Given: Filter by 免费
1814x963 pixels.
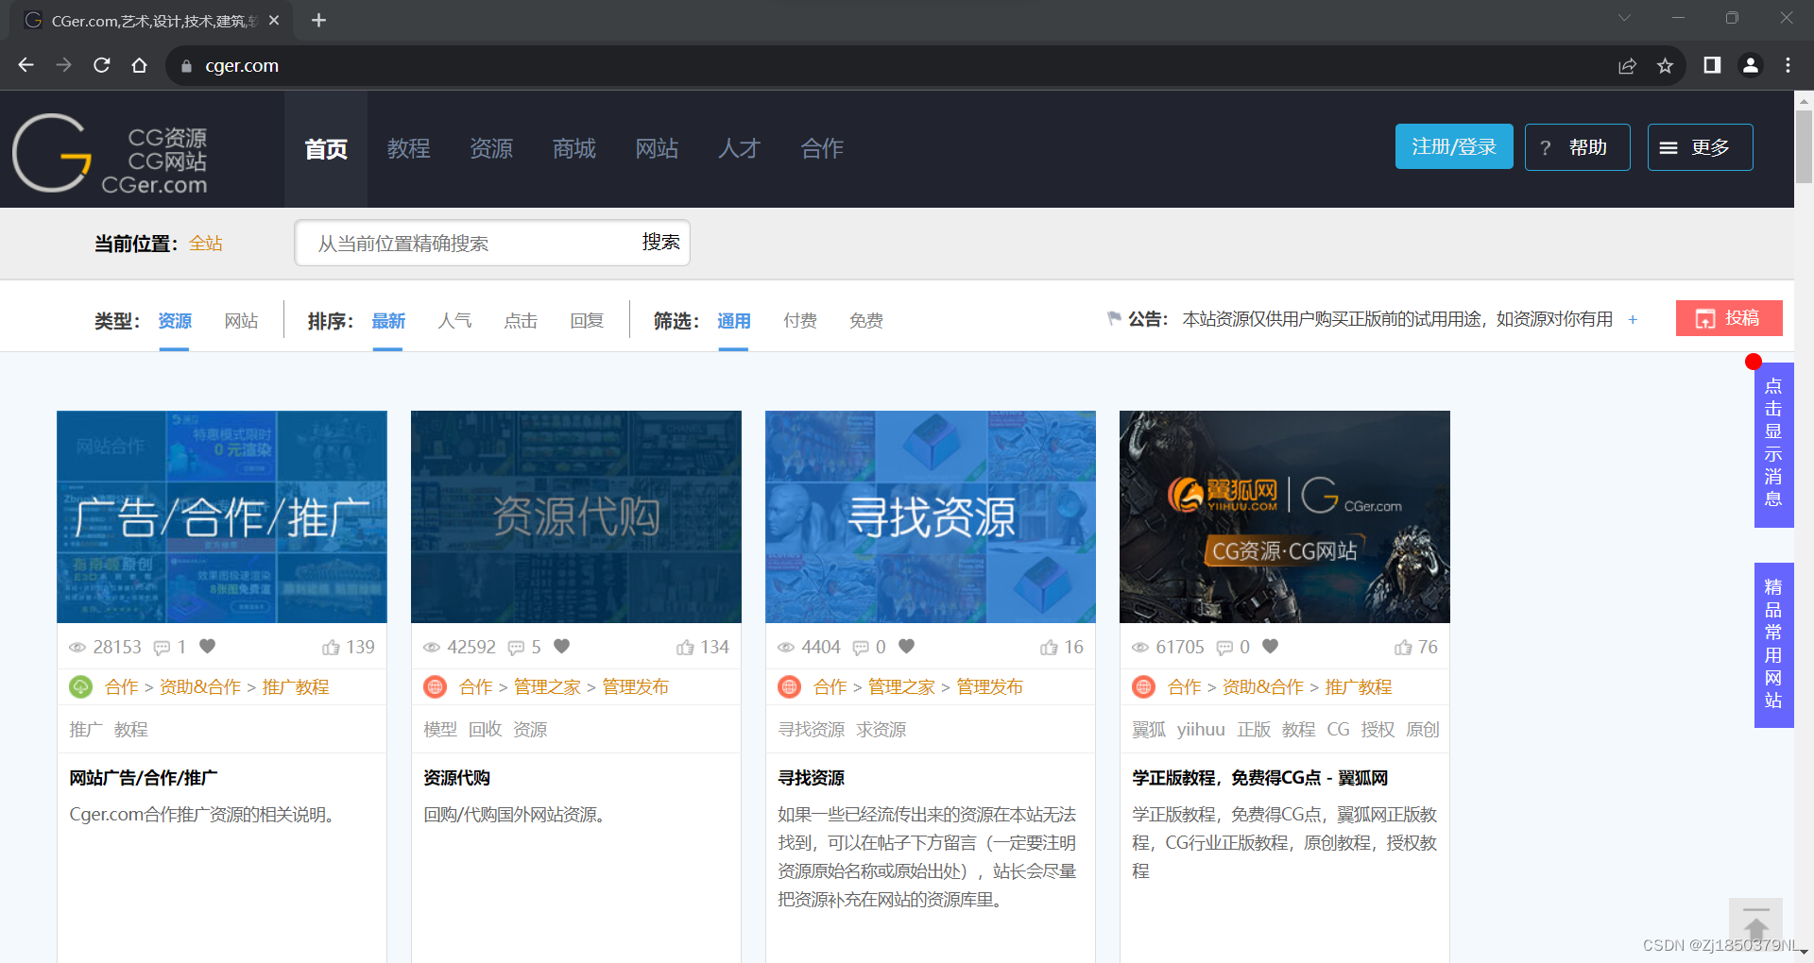Looking at the screenshot, I should coord(866,321).
